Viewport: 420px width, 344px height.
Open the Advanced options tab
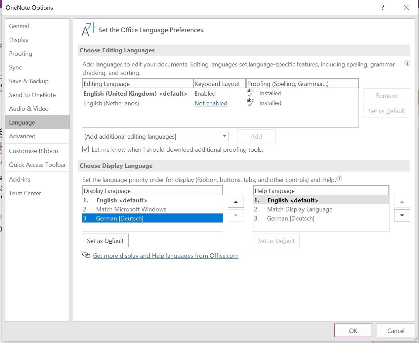(37, 136)
